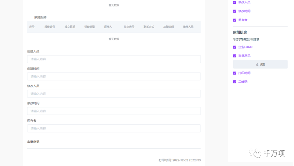This screenshot has width=294, height=166.
Task: Click the WeChat logo watermark icon
Action: coord(256,154)
